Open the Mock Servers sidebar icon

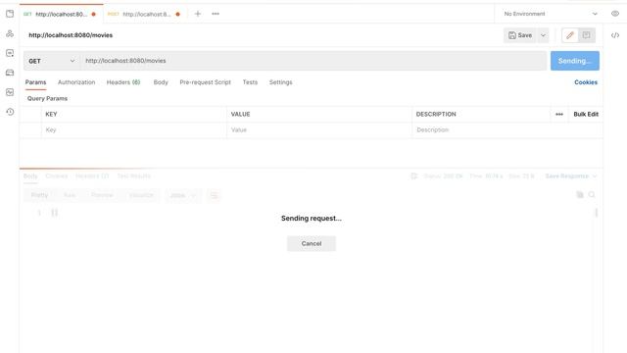click(10, 73)
